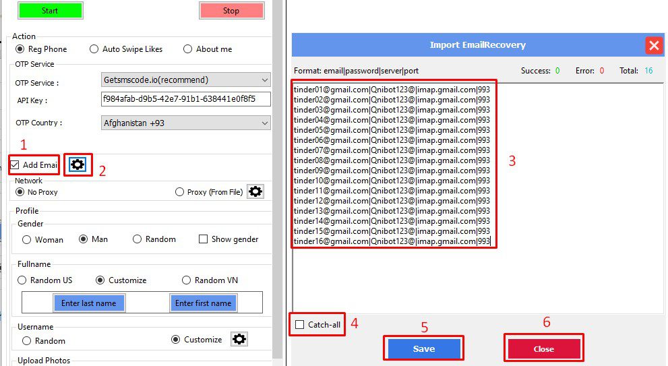Select No Proxy network option
This screenshot has height=366, width=668.
[36, 192]
